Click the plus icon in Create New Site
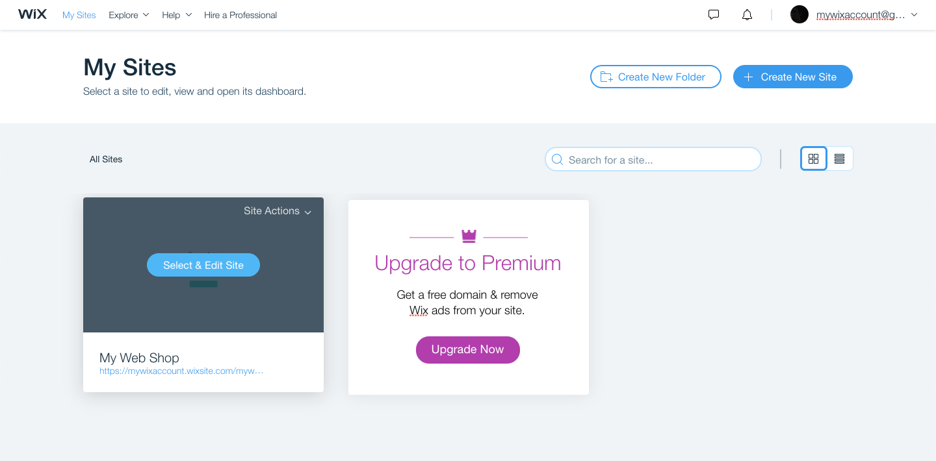 coord(748,77)
